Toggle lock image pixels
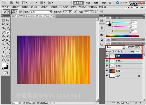 pos(116,51)
